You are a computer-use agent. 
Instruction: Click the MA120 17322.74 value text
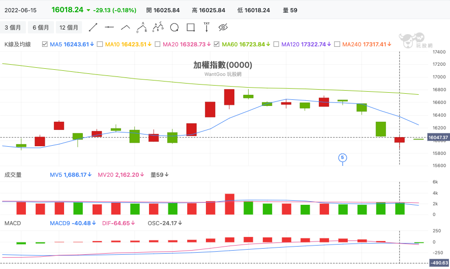coord(306,44)
